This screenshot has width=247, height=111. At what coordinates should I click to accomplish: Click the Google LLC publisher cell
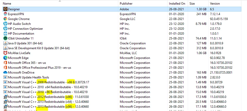point(127,19)
